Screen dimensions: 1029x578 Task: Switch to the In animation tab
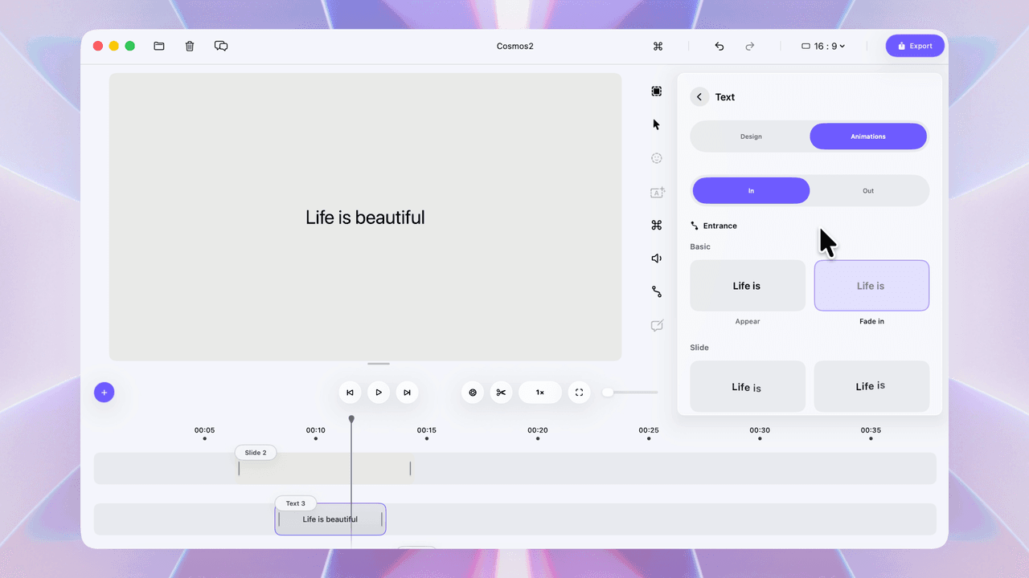pyautogui.click(x=750, y=190)
